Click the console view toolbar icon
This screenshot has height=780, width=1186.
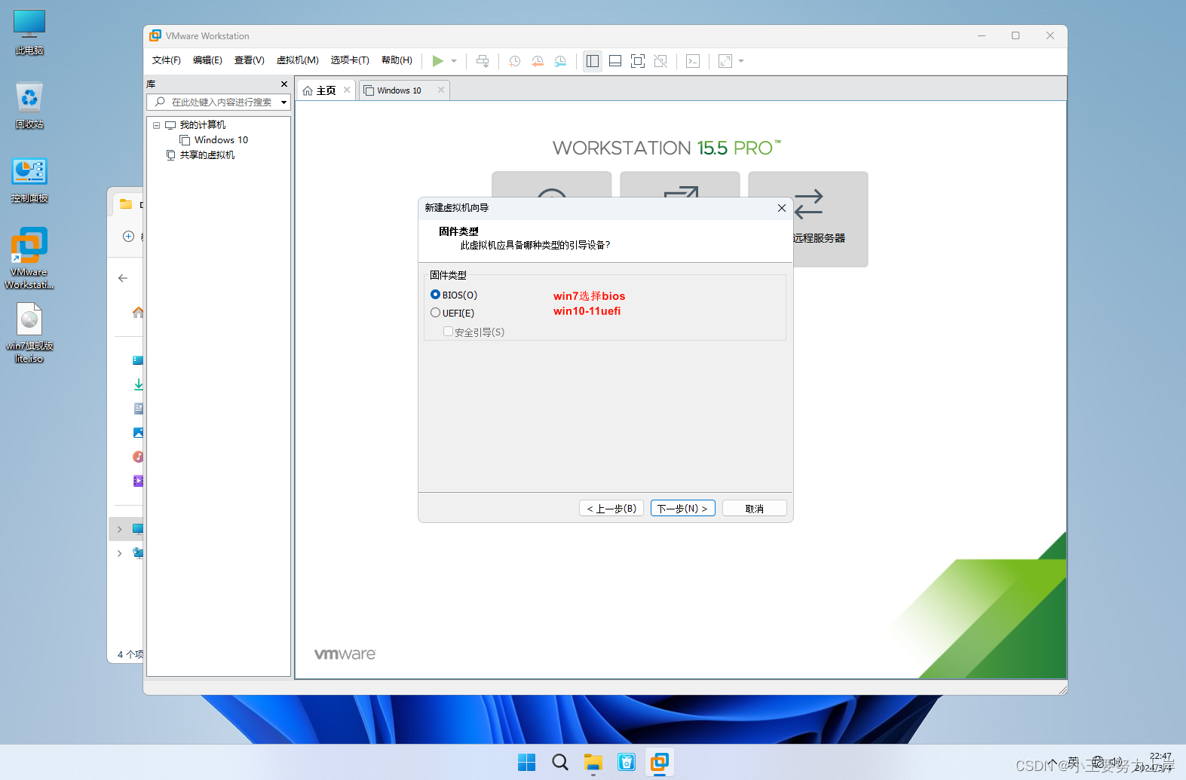click(693, 61)
